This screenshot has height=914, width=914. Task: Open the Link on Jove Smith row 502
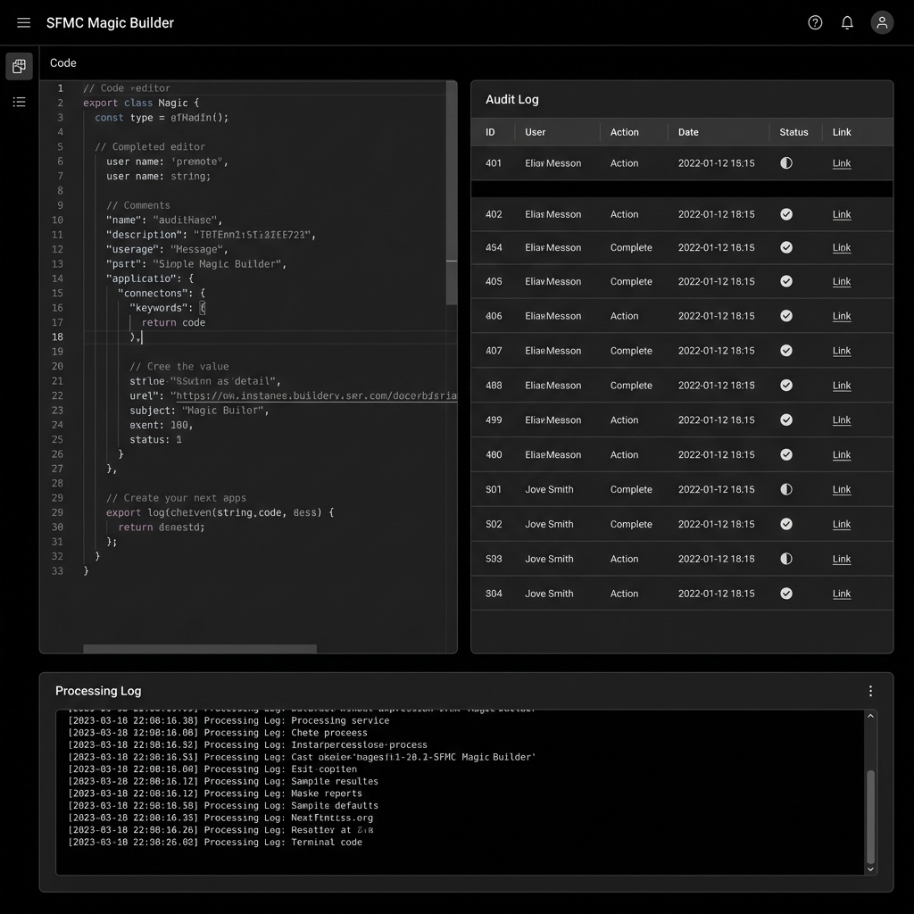pos(841,524)
